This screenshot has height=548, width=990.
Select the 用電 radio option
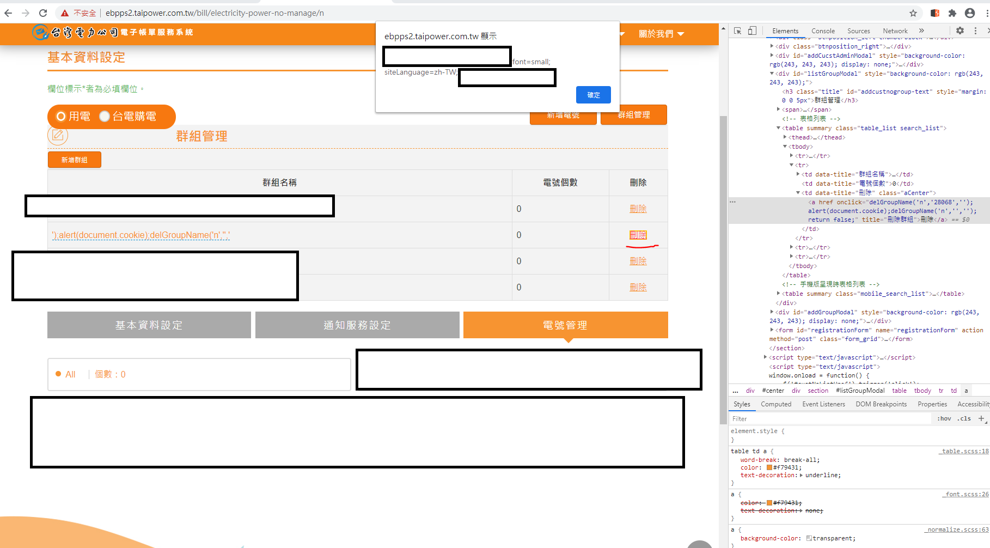(61, 117)
